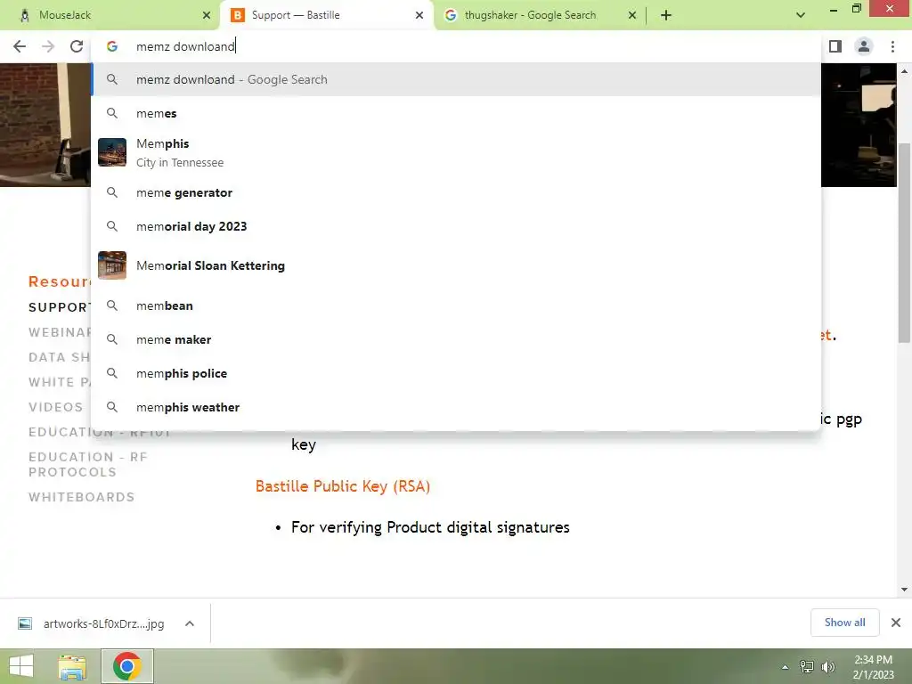Open the network tray icon
Screen dimensions: 912x684
807,667
